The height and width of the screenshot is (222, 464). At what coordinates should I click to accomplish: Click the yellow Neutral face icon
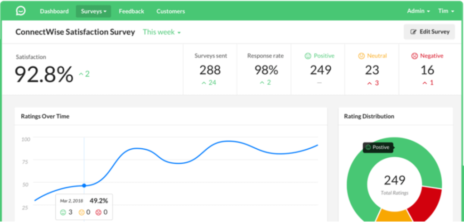pyautogui.click(x=361, y=56)
